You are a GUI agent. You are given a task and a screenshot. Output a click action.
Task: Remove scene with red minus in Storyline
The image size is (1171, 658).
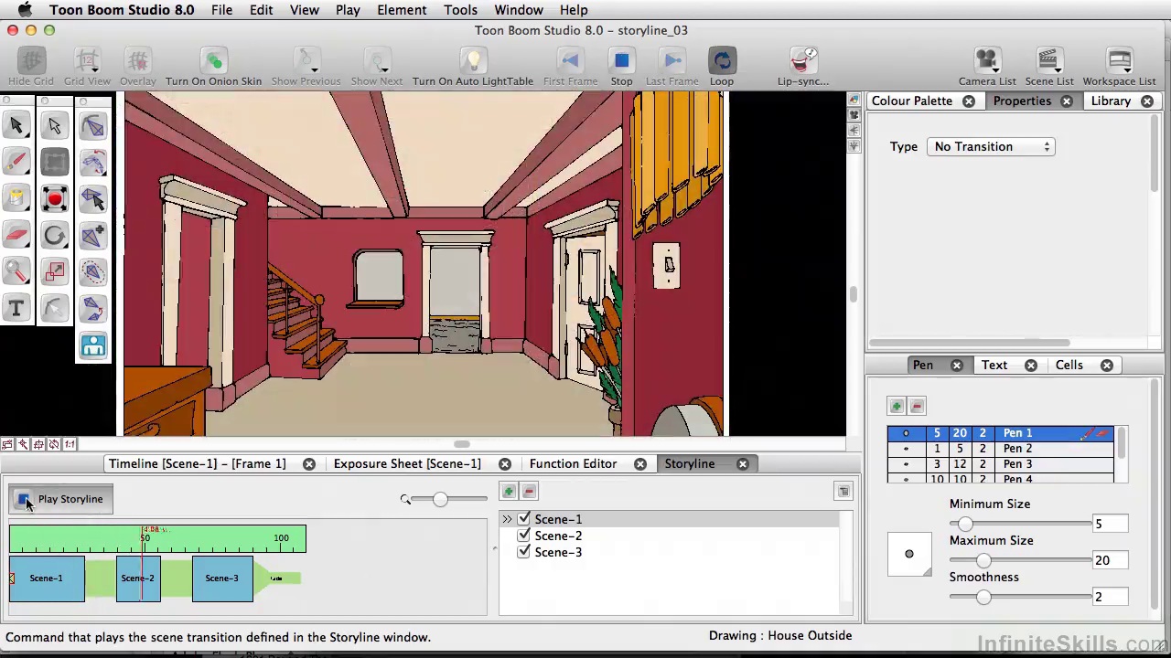point(529,492)
